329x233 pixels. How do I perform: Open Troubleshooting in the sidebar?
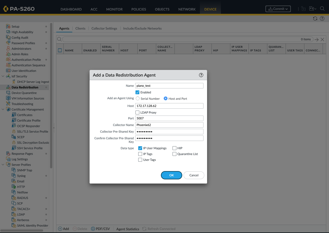click(x=22, y=104)
